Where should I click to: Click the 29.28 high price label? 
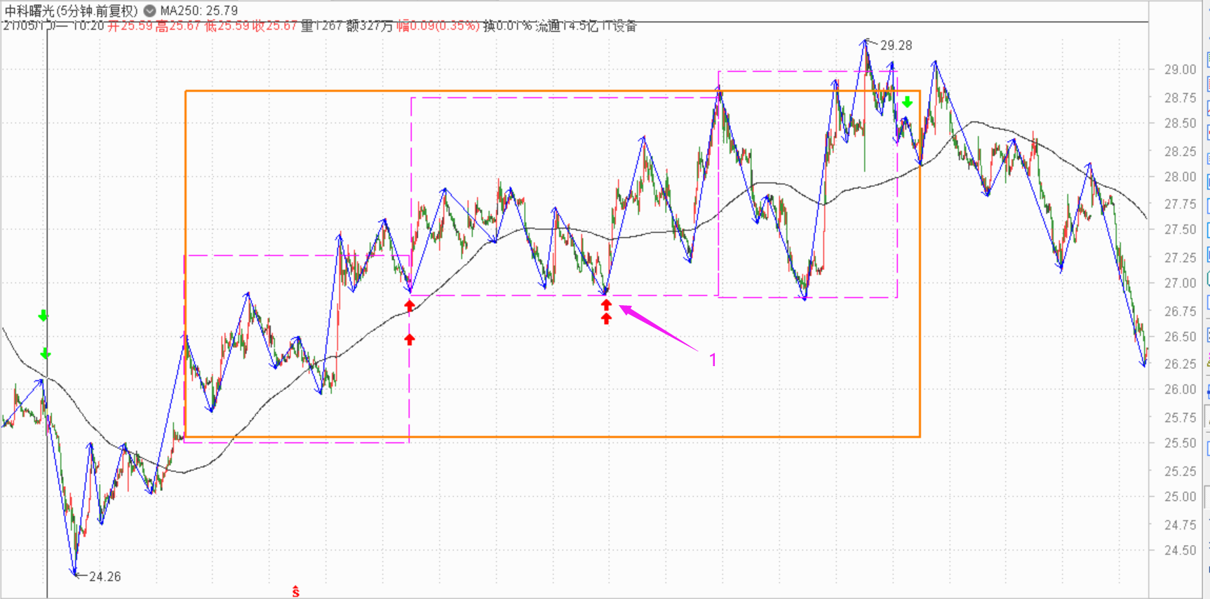point(896,46)
